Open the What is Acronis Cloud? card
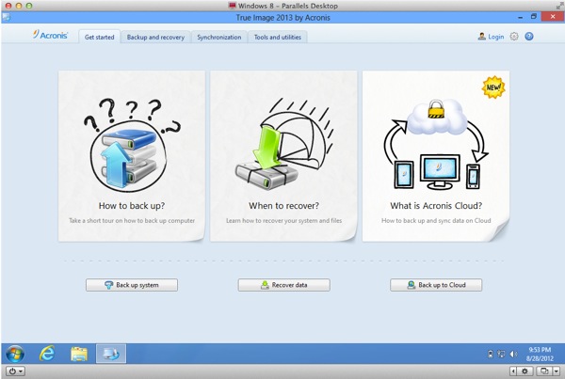Screen dimensions: 565x379 click(436, 156)
